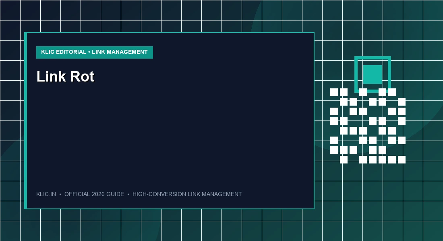Click the KLIC EDITORIAL • LINK MANAGEMENT badge
Screen dimensions: 443x241
[95, 52]
